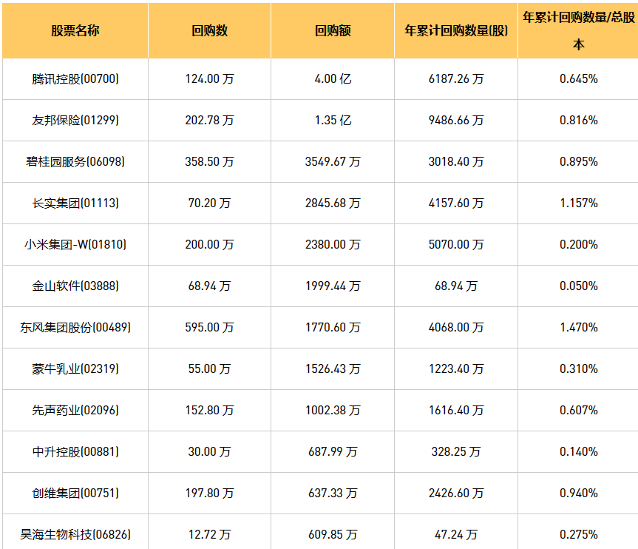Click the 55.00 万 buyback count cell
Viewport: 638px width, 549px height.
tap(209, 369)
